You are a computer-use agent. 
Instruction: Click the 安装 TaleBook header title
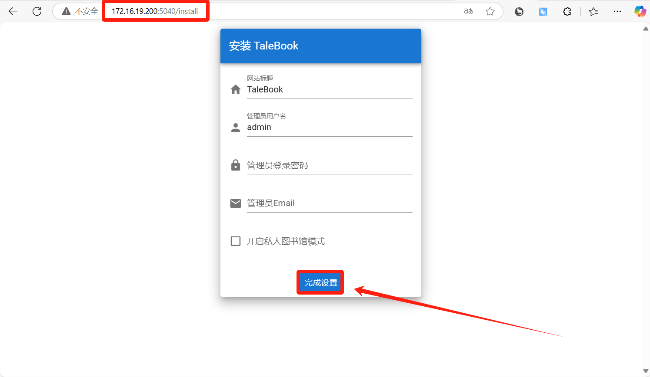point(263,46)
